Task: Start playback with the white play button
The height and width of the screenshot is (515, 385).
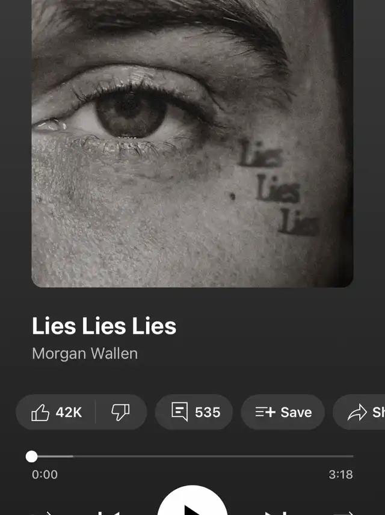Action: click(x=192, y=502)
